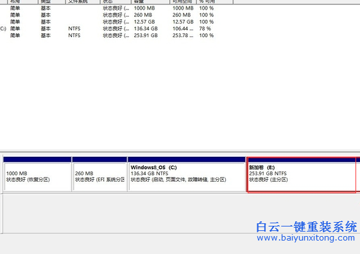Select the 260 MB EFI system partition block
This screenshot has width=360, height=254.
pyautogui.click(x=99, y=175)
